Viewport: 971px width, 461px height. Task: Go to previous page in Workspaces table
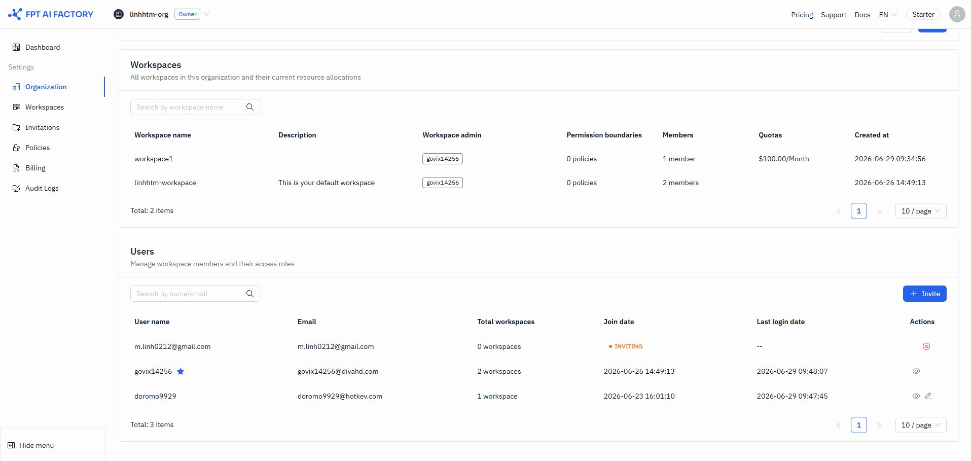838,211
